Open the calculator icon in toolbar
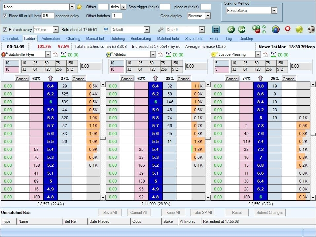The height and width of the screenshot is (237, 316). click(216, 30)
